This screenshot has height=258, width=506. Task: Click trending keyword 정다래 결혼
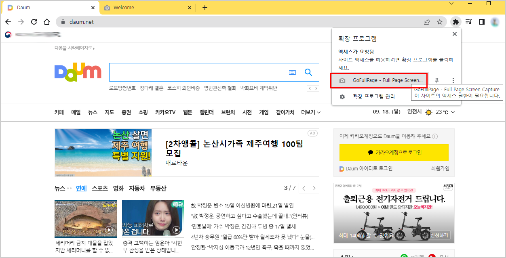coord(152,88)
